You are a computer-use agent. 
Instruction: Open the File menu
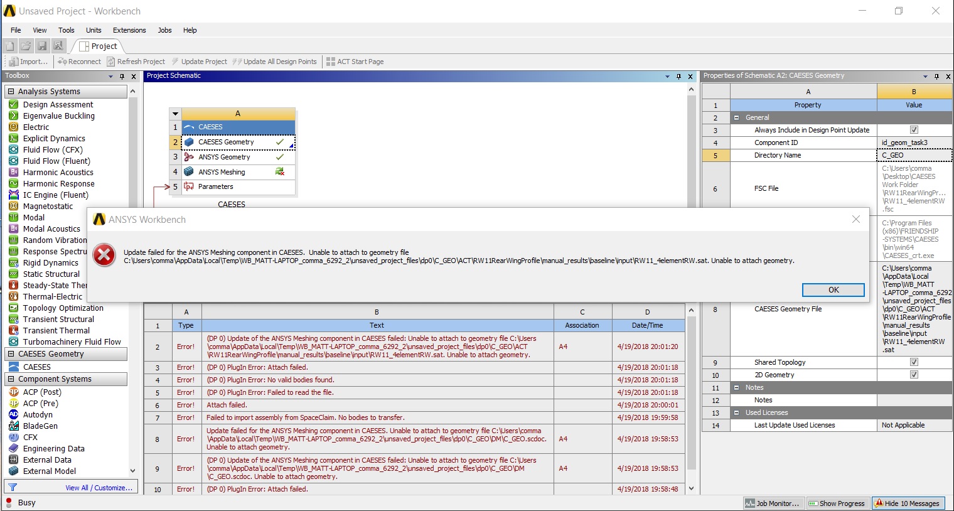(x=16, y=30)
